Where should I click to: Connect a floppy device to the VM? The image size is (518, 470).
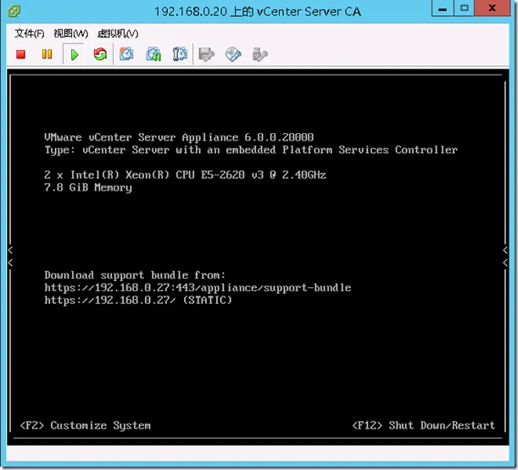207,54
